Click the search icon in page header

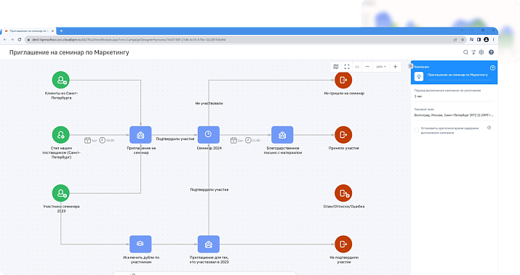pos(465,52)
